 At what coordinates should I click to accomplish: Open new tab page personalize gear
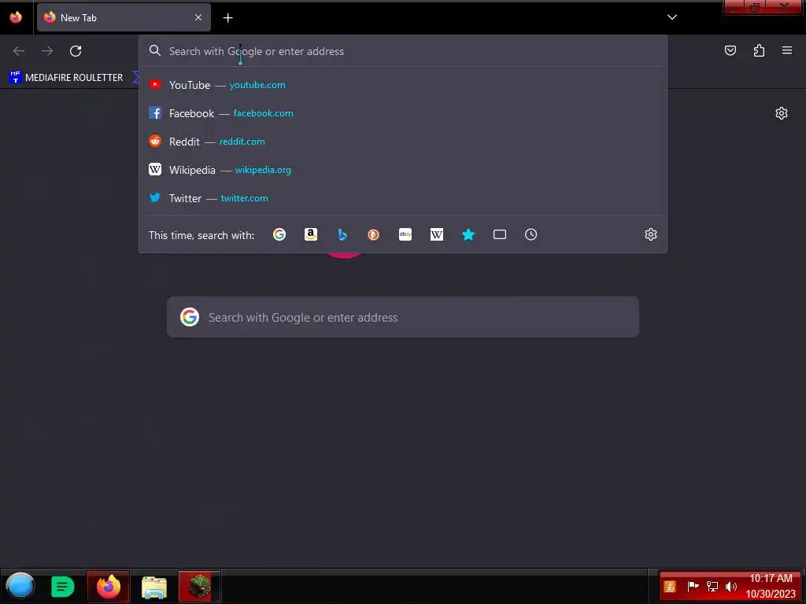click(x=782, y=113)
